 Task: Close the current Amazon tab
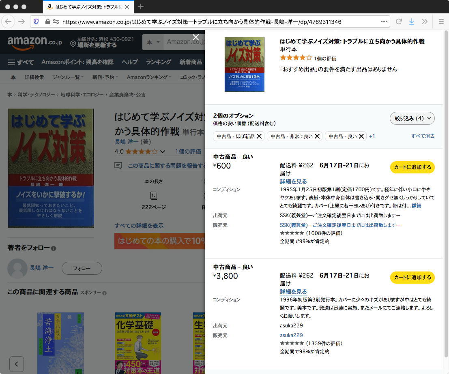tap(127, 7)
